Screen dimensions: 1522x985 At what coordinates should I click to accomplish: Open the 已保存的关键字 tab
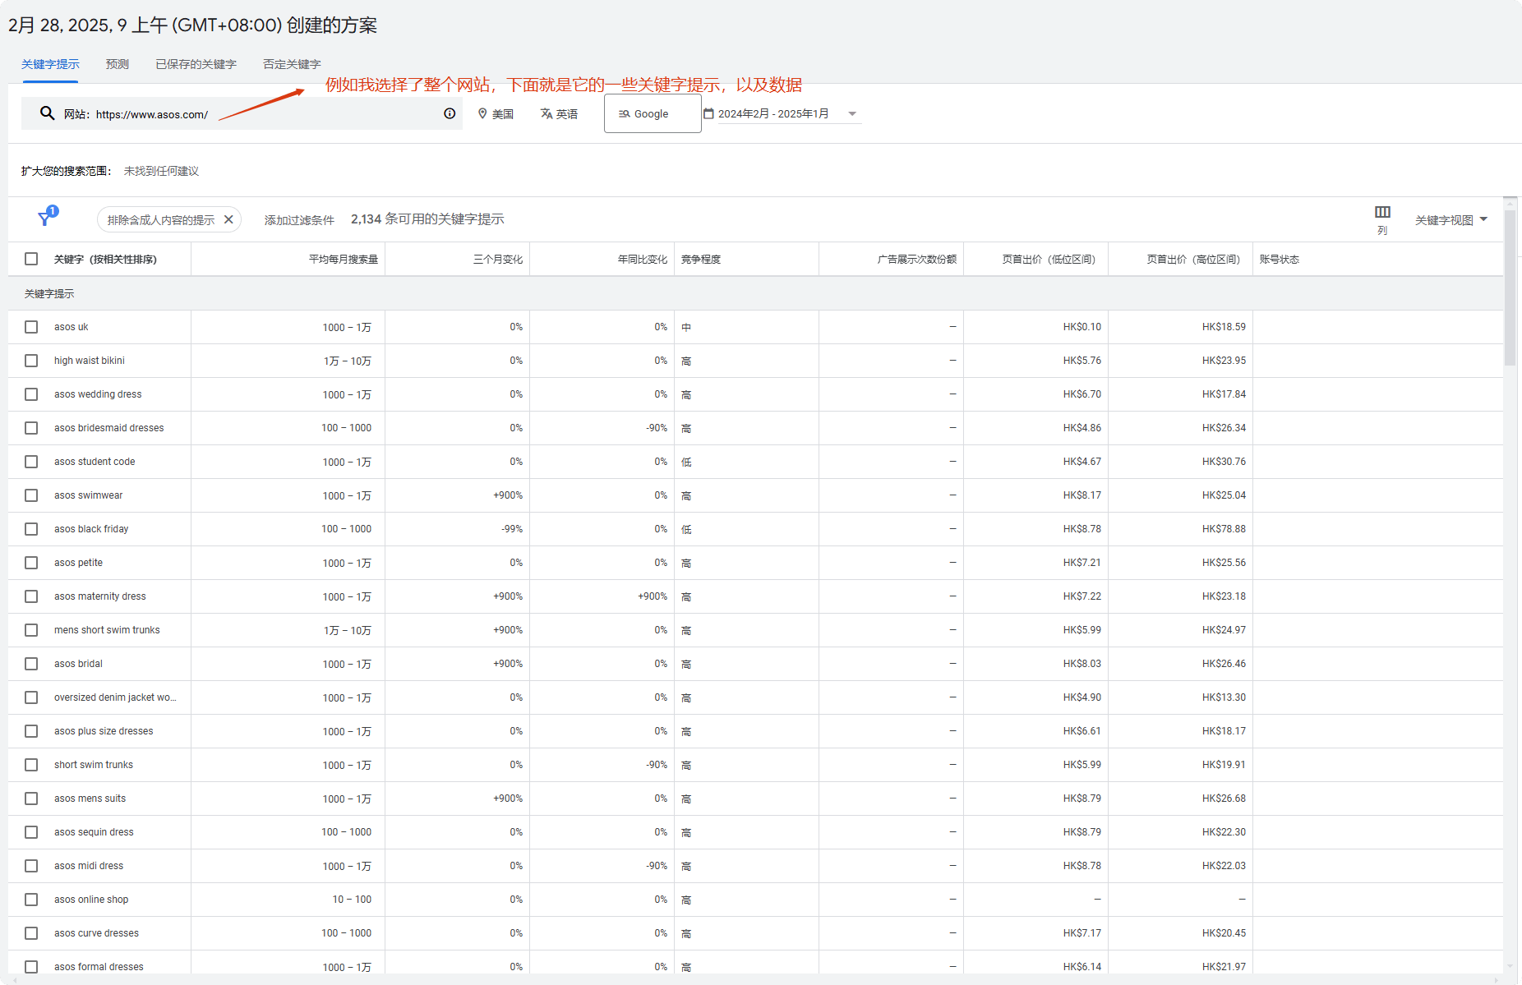tap(194, 63)
